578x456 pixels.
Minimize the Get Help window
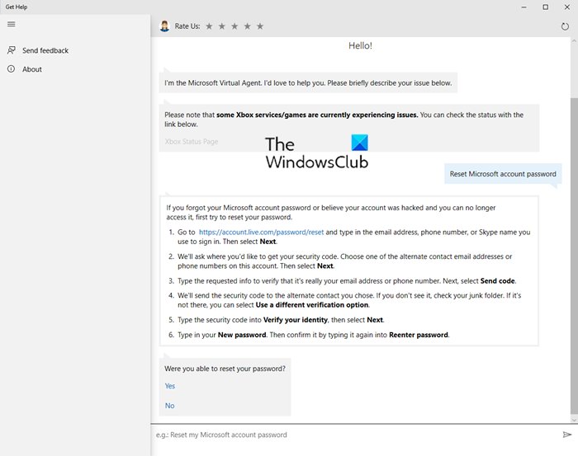pos(524,7)
